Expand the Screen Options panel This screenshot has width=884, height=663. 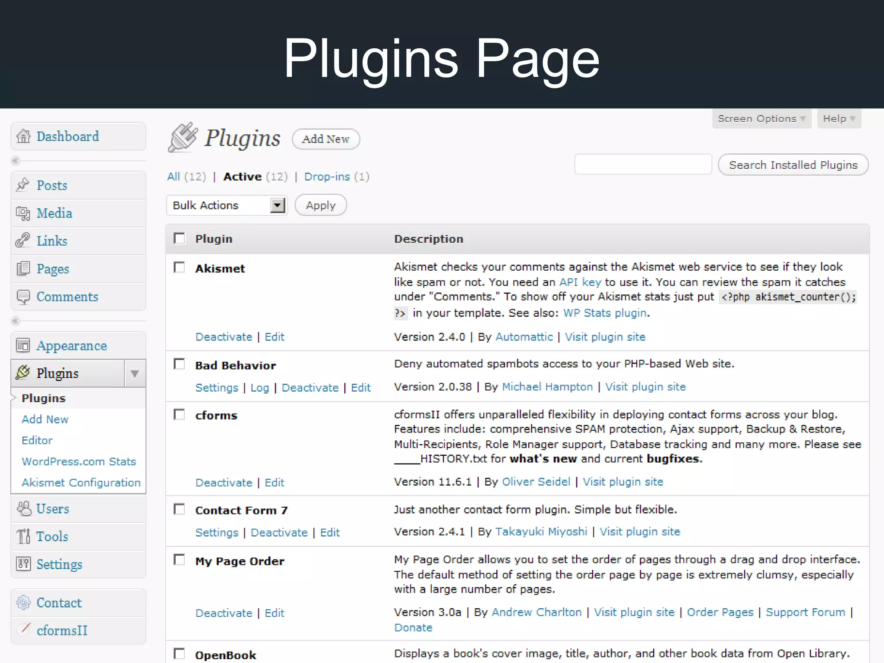(762, 119)
